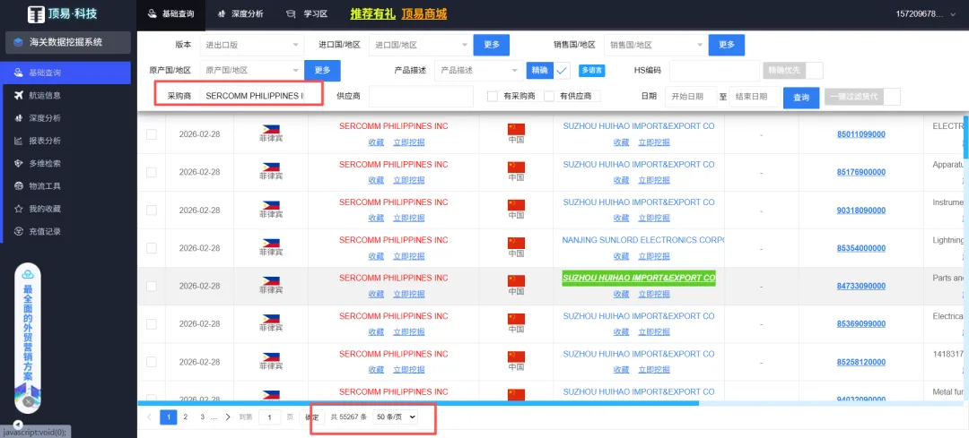Tick the checkbox of the row with HS 84733090000

coord(152,287)
